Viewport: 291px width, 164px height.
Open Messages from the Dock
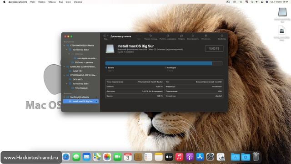76,157
